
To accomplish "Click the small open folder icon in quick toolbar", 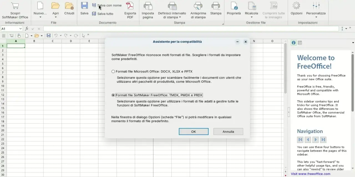I will pyautogui.click(x=37, y=35).
